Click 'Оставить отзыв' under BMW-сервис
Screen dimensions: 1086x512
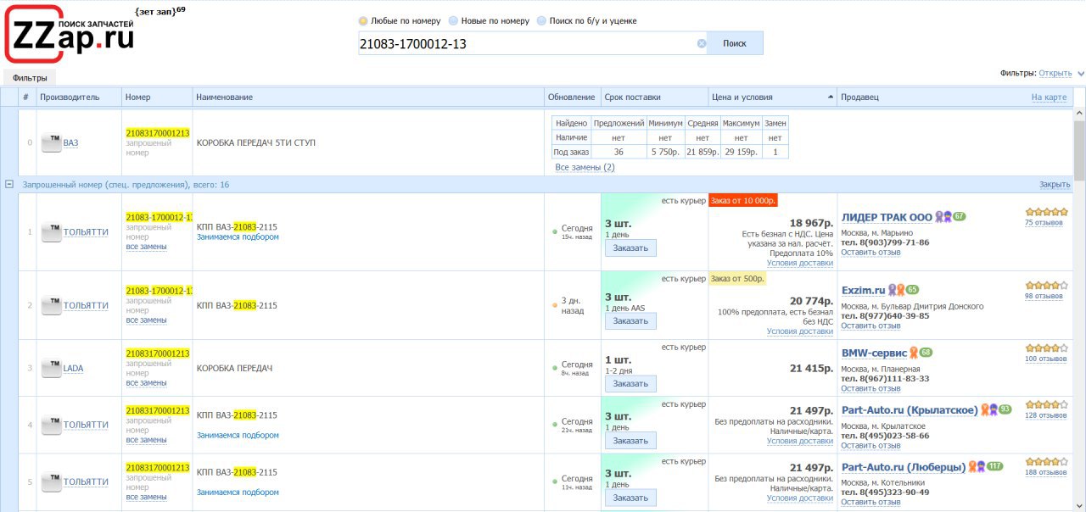[x=870, y=388]
